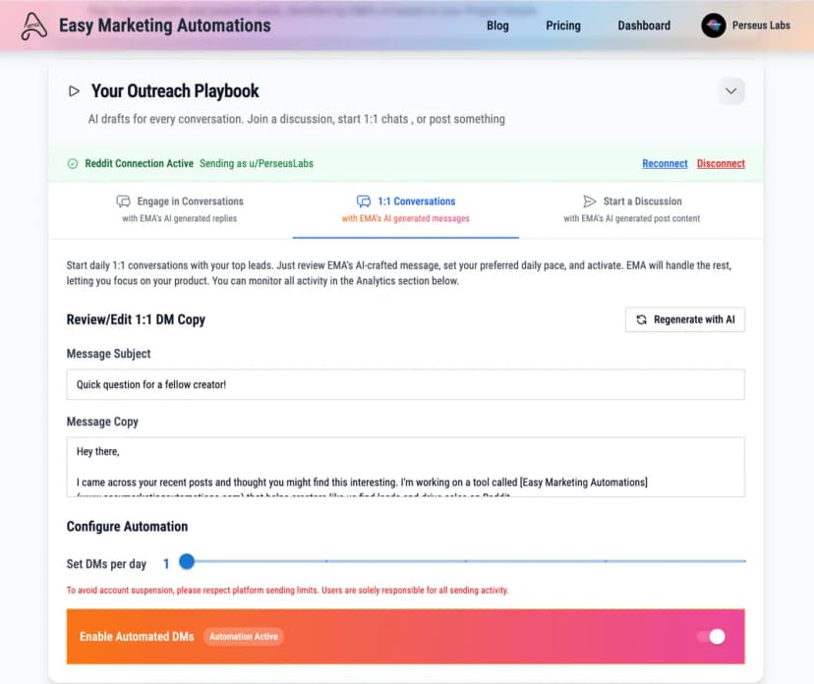Click the 'Configure Automation' heading
Viewport: 814px width, 684px height.
tap(127, 526)
